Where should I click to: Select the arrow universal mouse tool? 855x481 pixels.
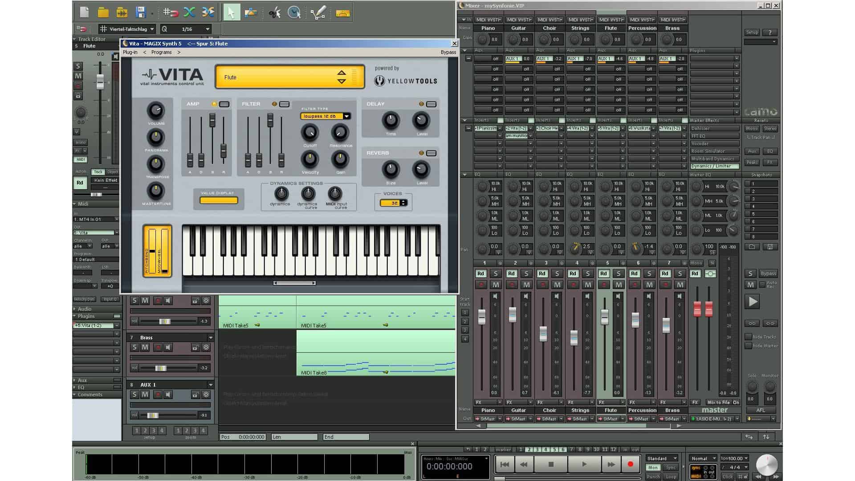pyautogui.click(x=231, y=12)
